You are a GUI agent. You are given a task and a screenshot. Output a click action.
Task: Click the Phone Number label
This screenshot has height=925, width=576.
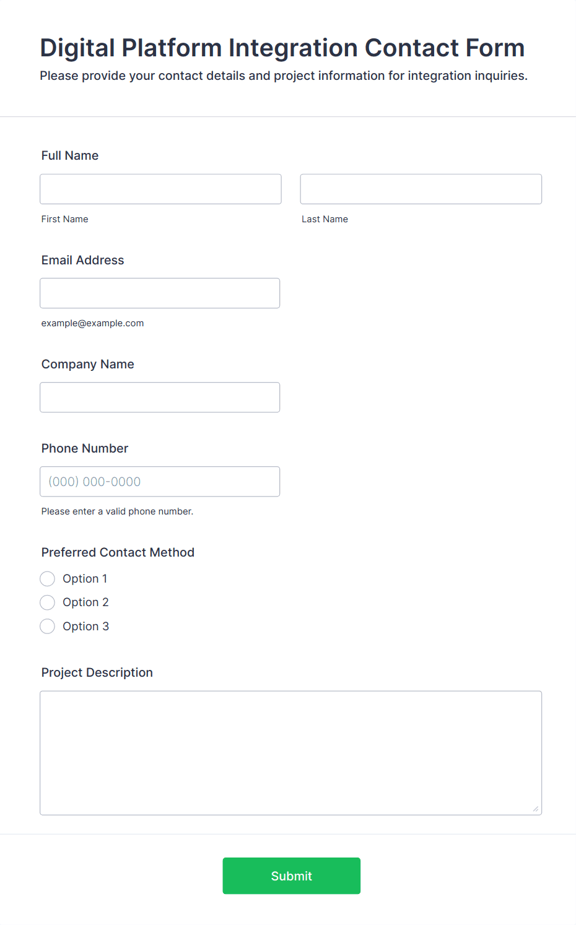[x=85, y=448]
